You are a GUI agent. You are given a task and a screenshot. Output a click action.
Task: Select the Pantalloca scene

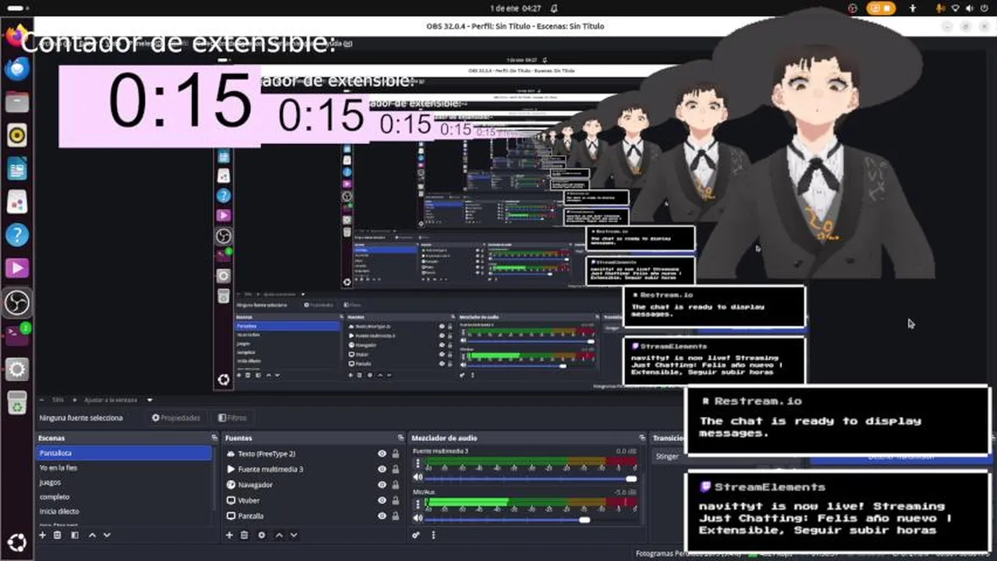125,453
